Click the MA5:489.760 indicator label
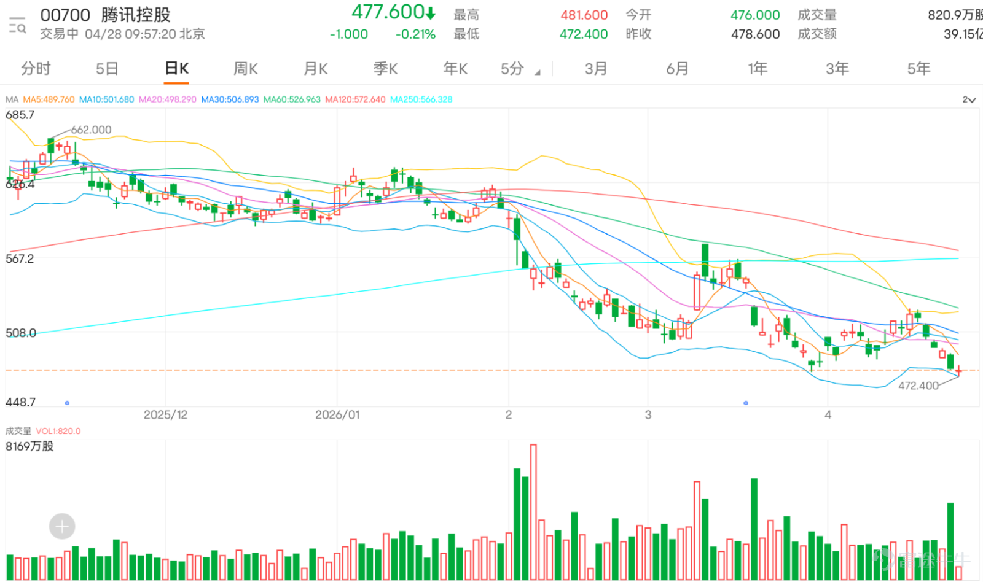This screenshot has height=582, width=983. pyautogui.click(x=49, y=99)
